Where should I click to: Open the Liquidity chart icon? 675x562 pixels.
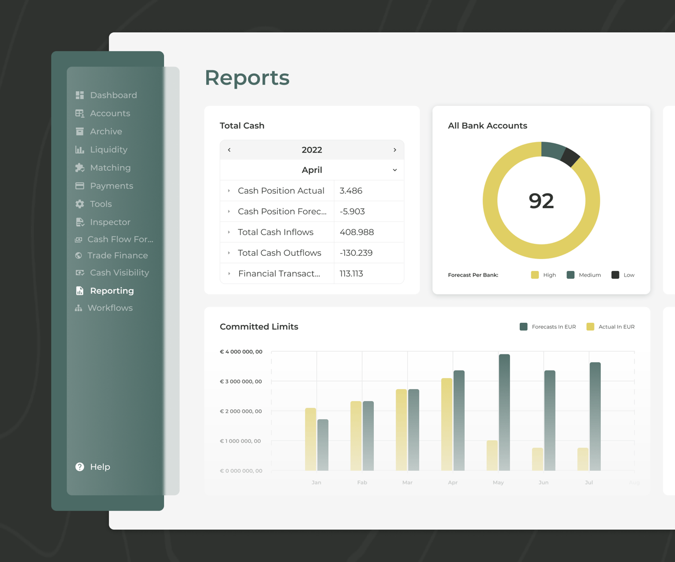79,149
